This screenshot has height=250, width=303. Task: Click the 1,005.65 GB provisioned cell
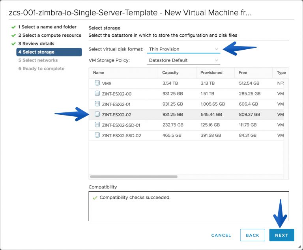point(213,104)
